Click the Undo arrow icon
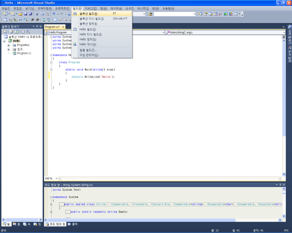Screen dimensions: 292x233 coord(54,14)
